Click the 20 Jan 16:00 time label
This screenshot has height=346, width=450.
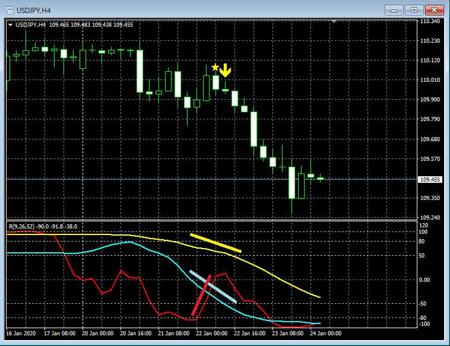tap(135, 334)
